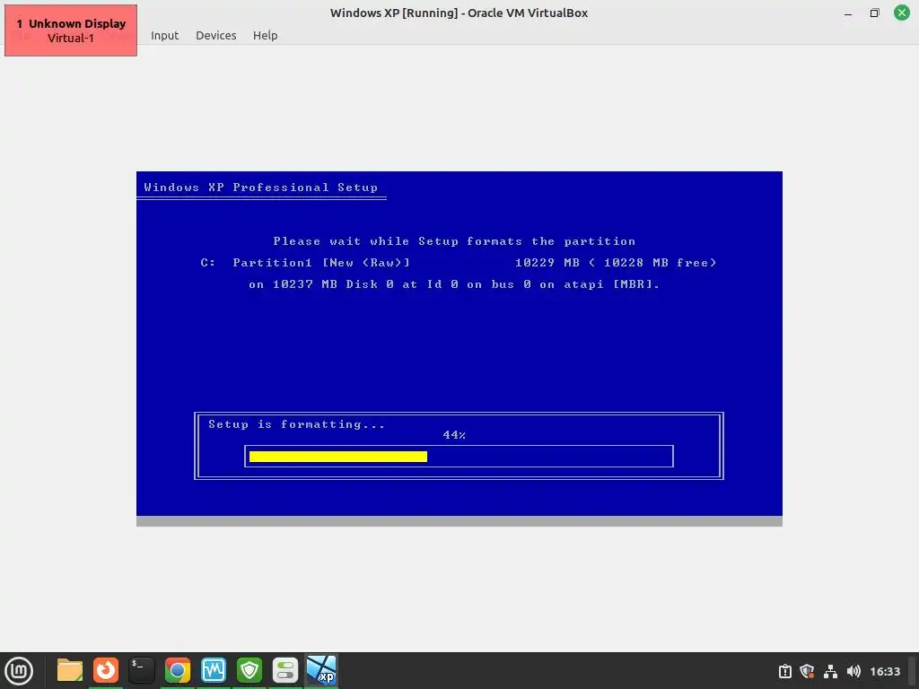The image size is (919, 689).
Task: Click the Unknown Display Virtual-1 overlay label
Action: (71, 31)
